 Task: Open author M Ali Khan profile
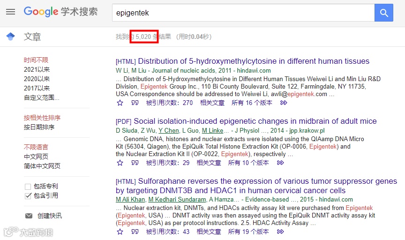[x=130, y=200]
